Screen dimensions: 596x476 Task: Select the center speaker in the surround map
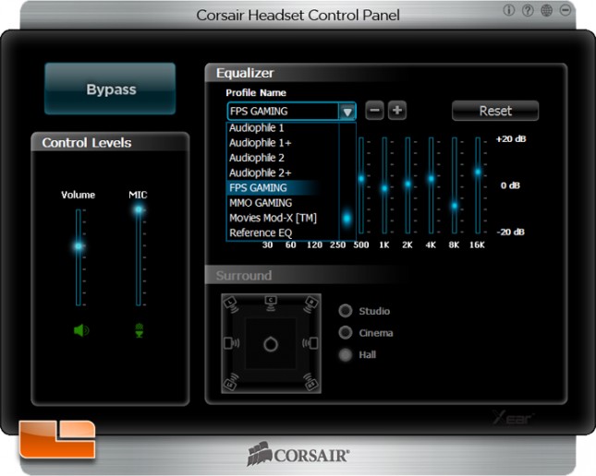[x=271, y=303]
